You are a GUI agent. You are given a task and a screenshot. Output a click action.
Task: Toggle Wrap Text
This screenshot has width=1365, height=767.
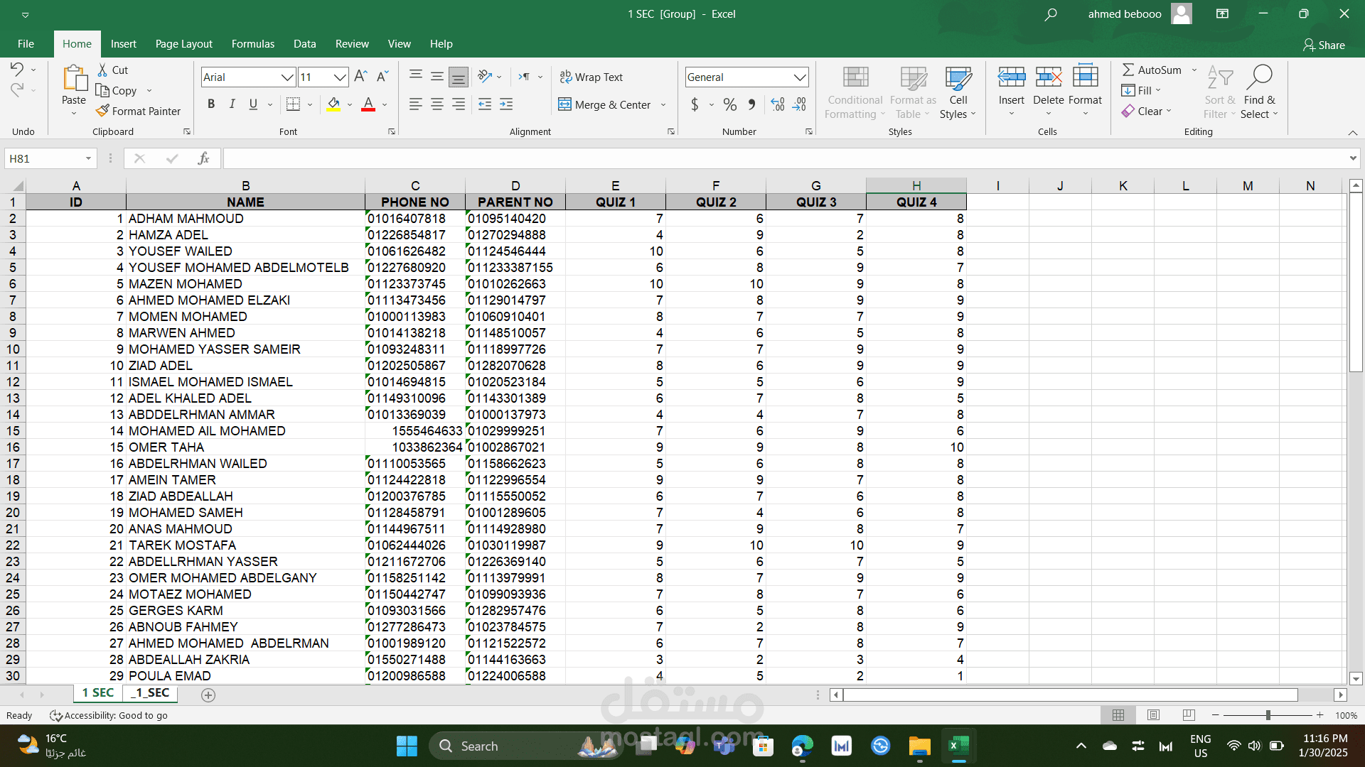[x=591, y=77]
